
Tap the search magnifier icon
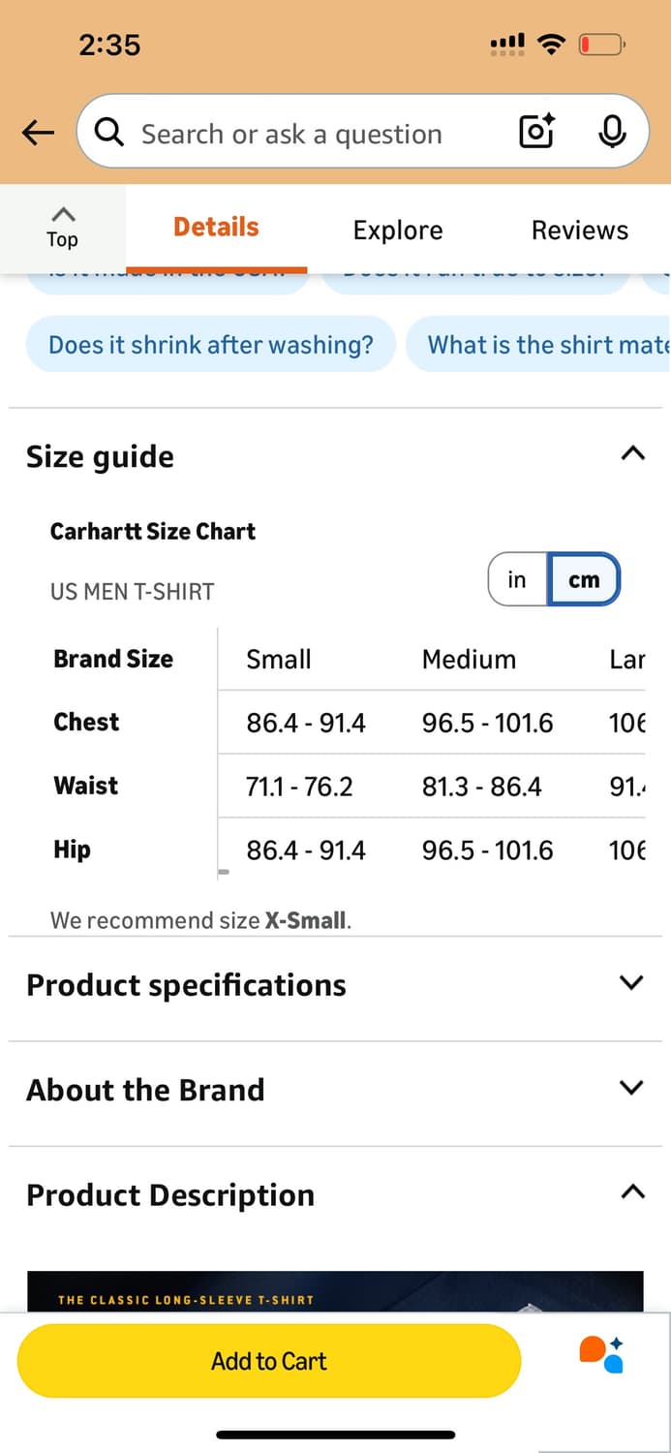(109, 133)
